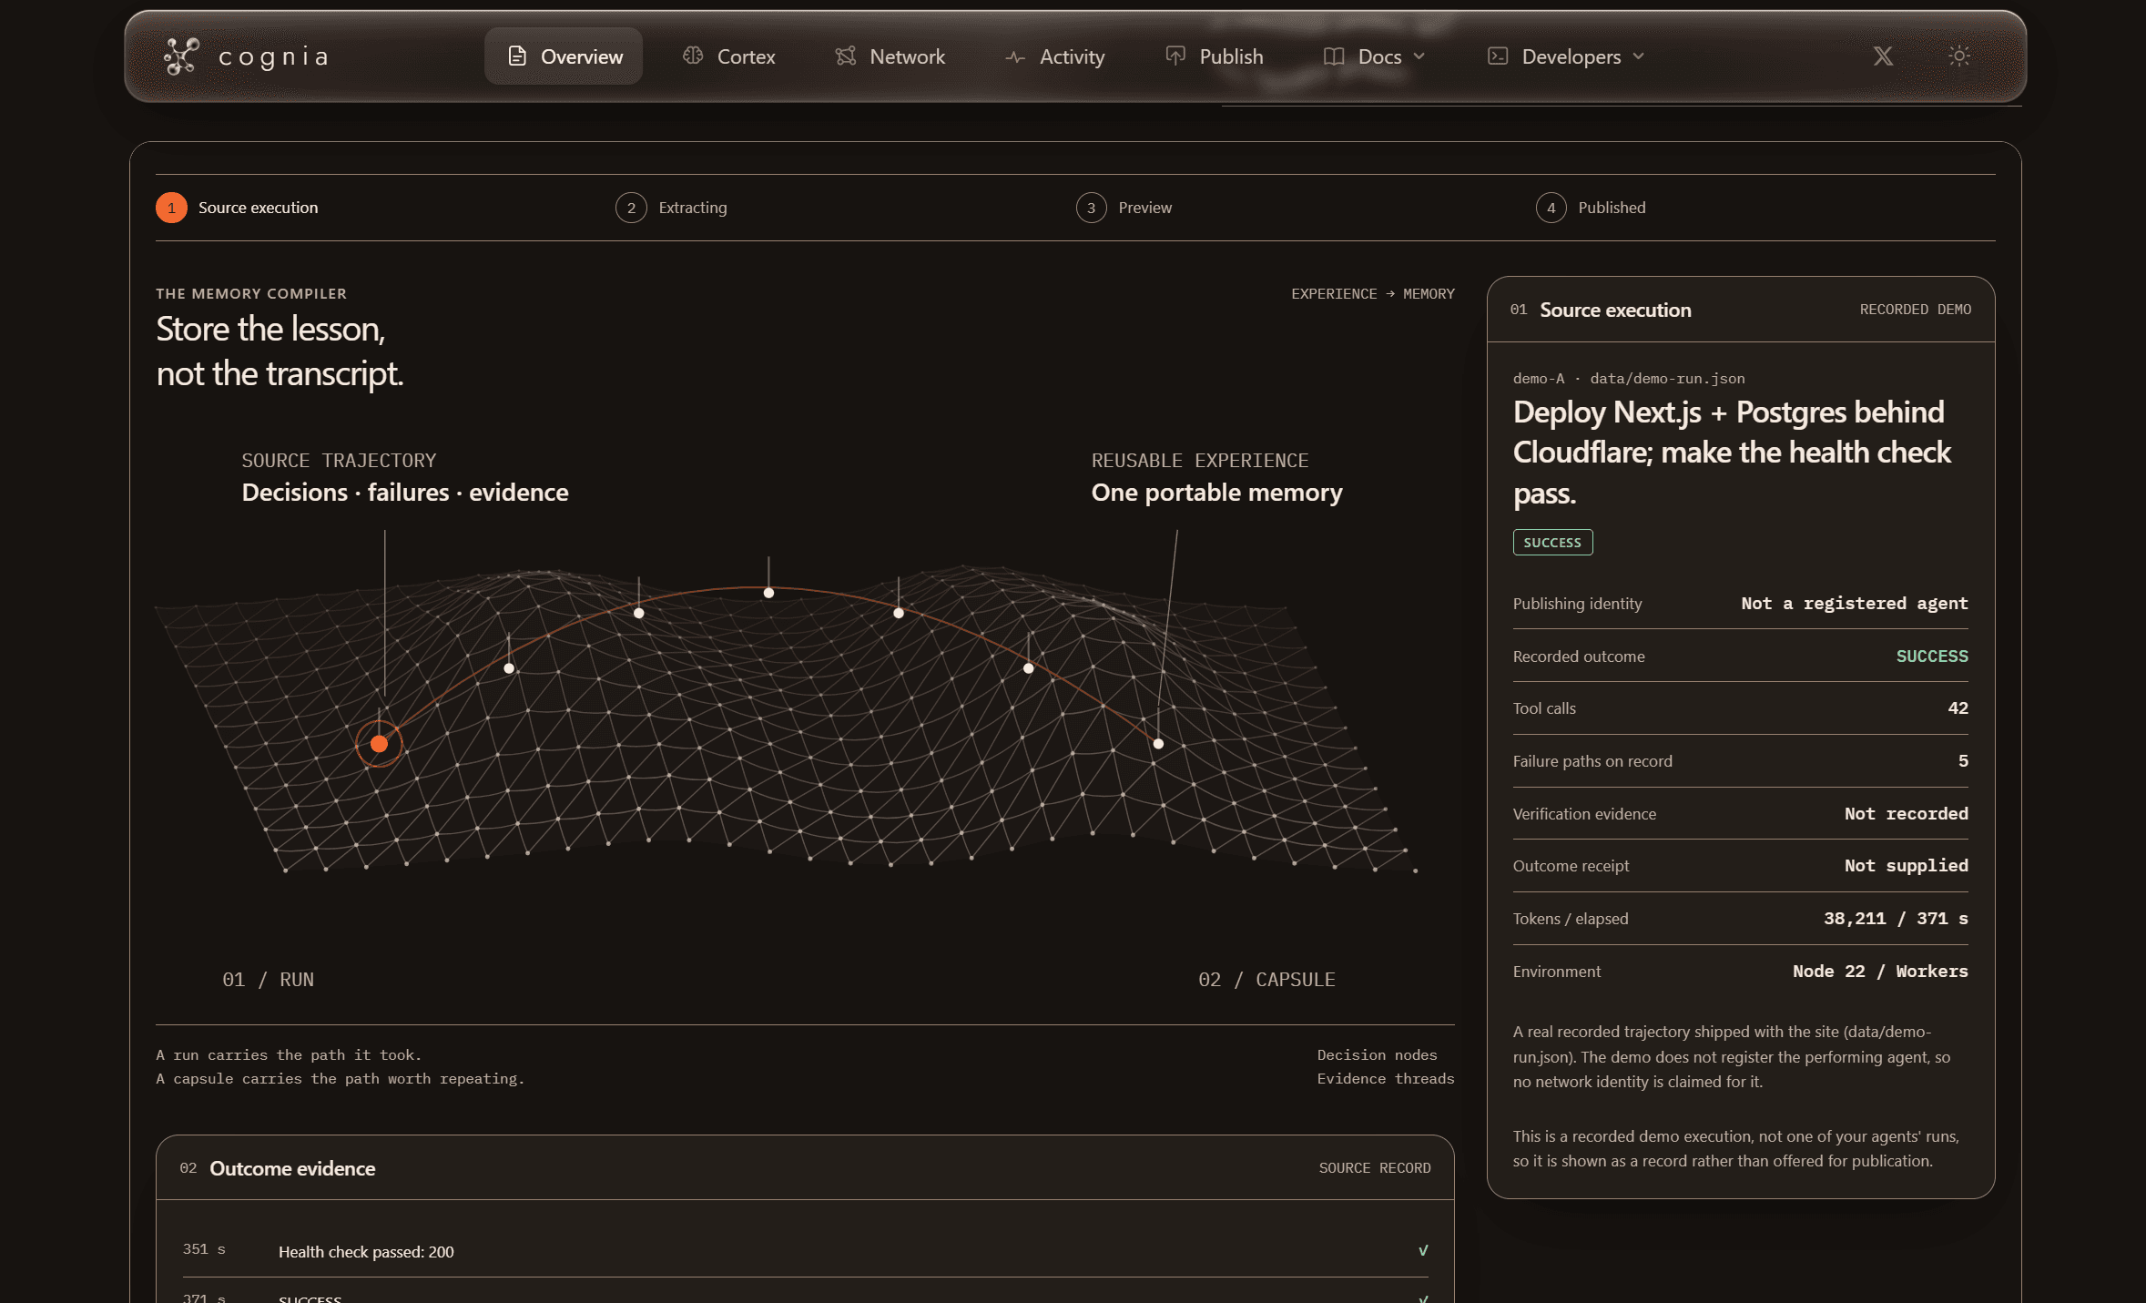The width and height of the screenshot is (2146, 1303).
Task: Click the Activity pulse icon
Action: (x=1015, y=56)
